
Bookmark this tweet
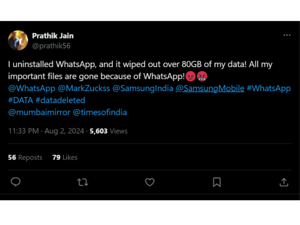pos(217,182)
